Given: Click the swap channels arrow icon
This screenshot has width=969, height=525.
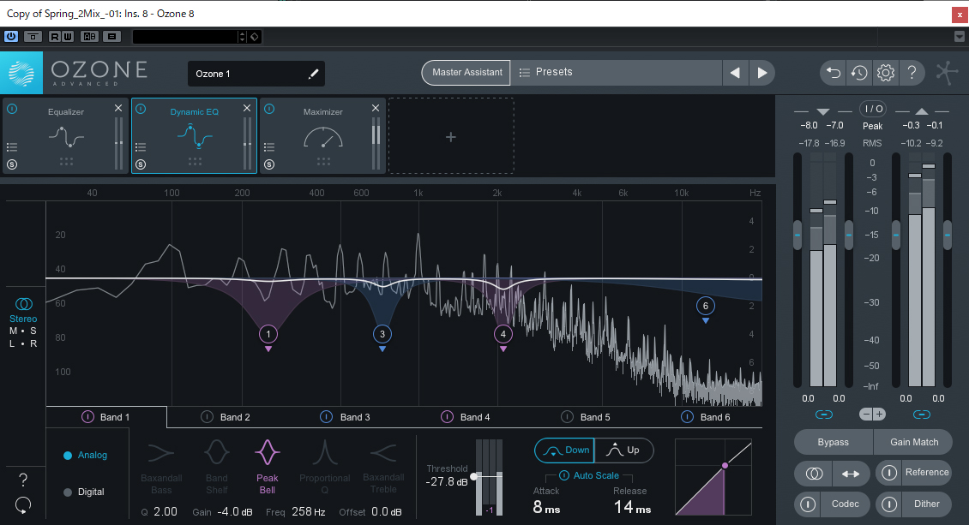Looking at the screenshot, I should 851,473.
